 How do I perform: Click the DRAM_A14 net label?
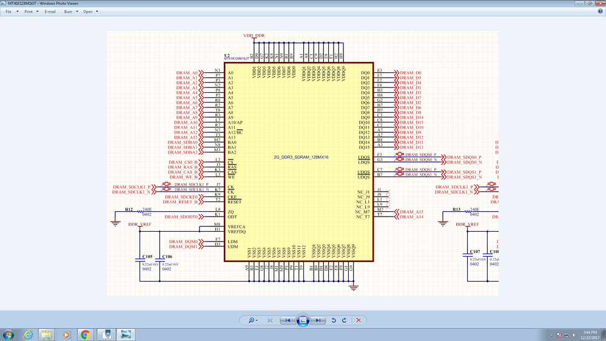412,217
